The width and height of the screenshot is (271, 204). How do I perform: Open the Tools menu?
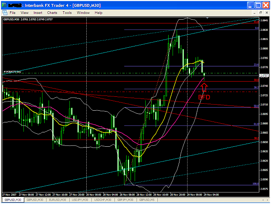[67, 13]
